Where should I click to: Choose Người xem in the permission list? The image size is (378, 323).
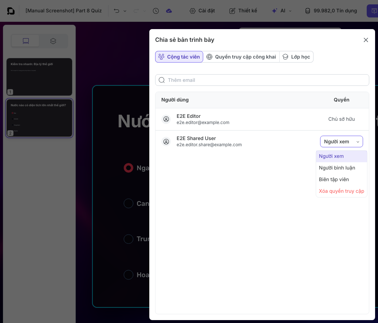[341, 156]
